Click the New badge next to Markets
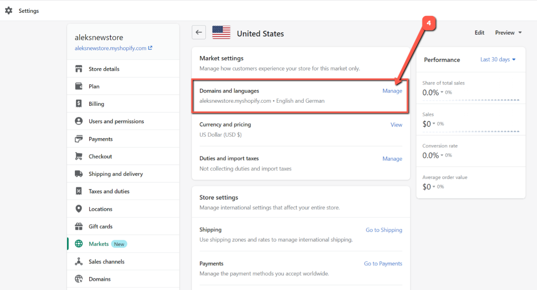537x290 pixels. (119, 244)
